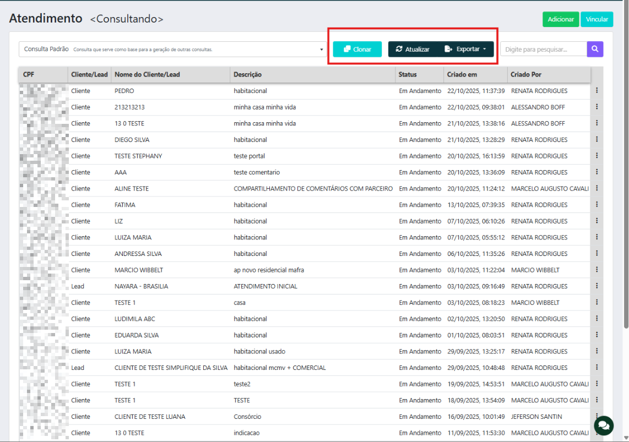This screenshot has height=442, width=629.
Task: Click the page vertical scrollbar
Action: point(626,165)
